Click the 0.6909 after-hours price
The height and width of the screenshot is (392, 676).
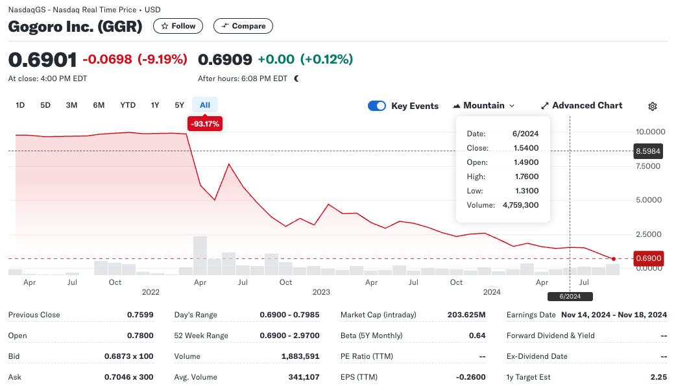pyautogui.click(x=225, y=59)
